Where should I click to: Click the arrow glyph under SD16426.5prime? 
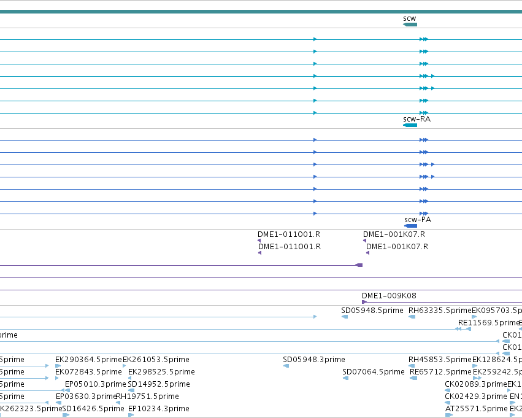pyautogui.click(x=66, y=415)
